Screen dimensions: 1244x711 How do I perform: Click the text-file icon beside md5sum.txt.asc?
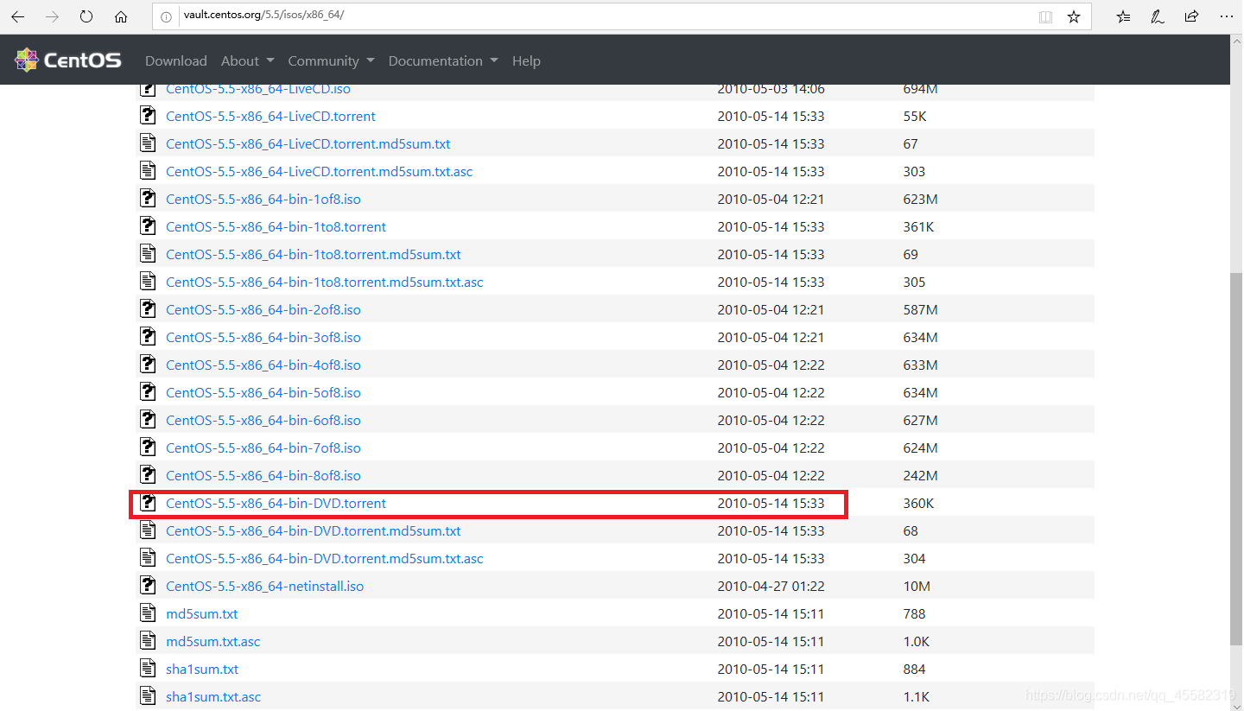click(x=148, y=640)
